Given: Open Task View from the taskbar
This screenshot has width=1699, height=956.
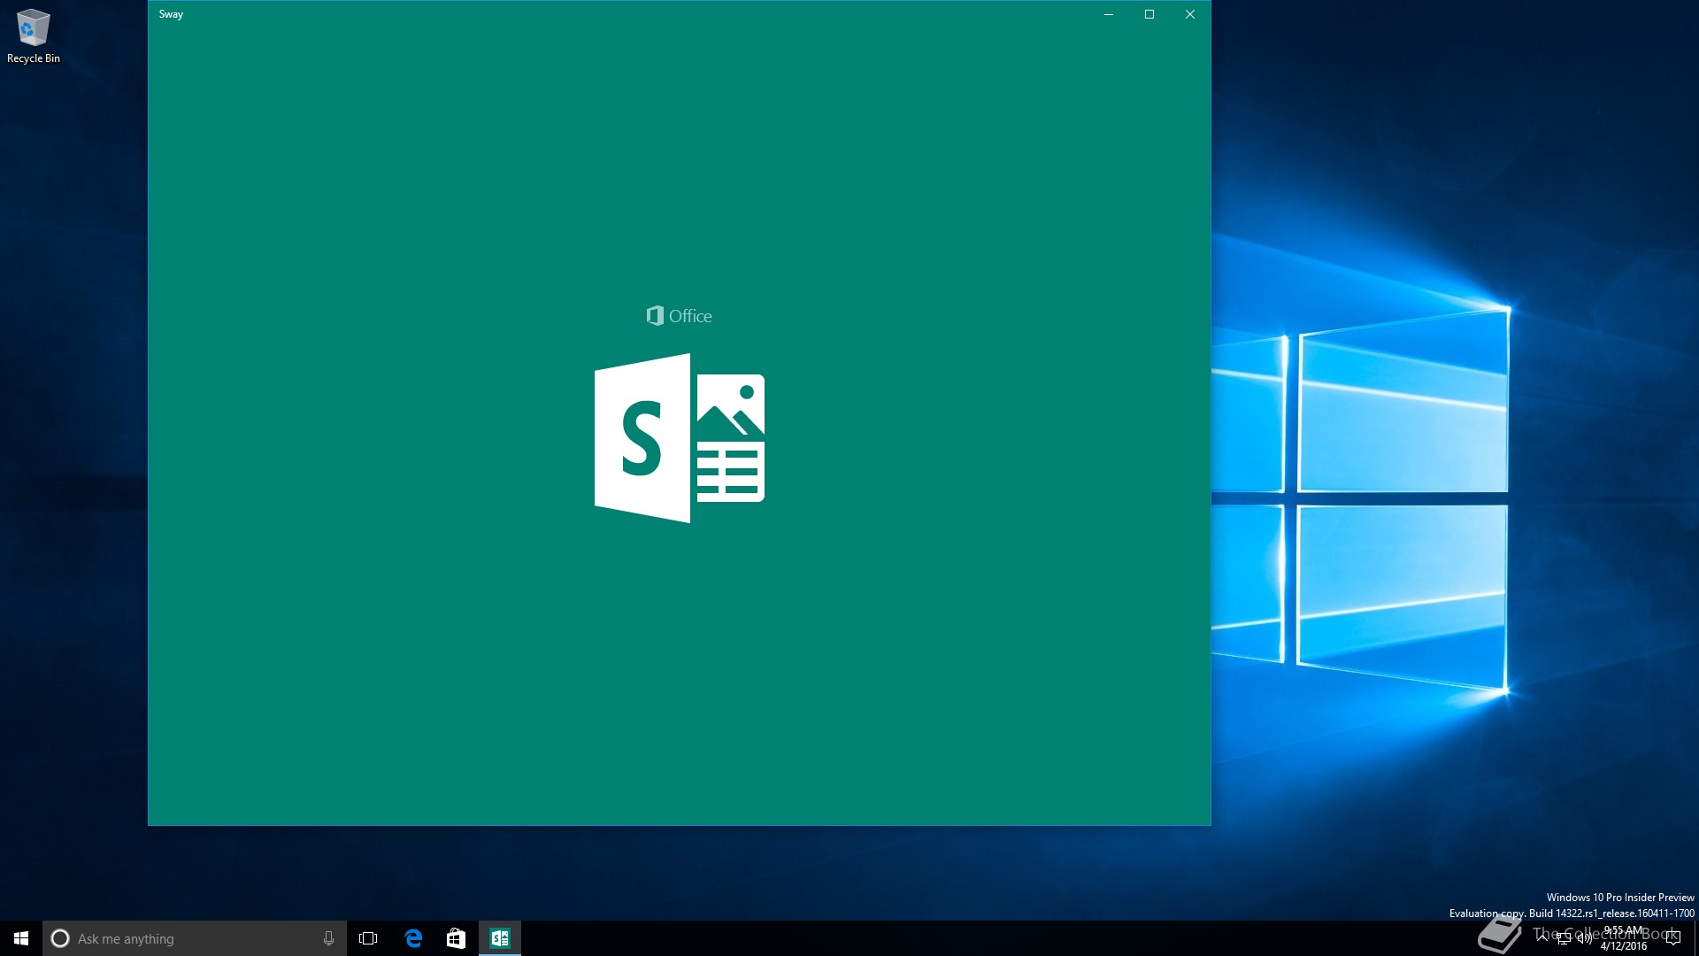Looking at the screenshot, I should click(x=368, y=938).
